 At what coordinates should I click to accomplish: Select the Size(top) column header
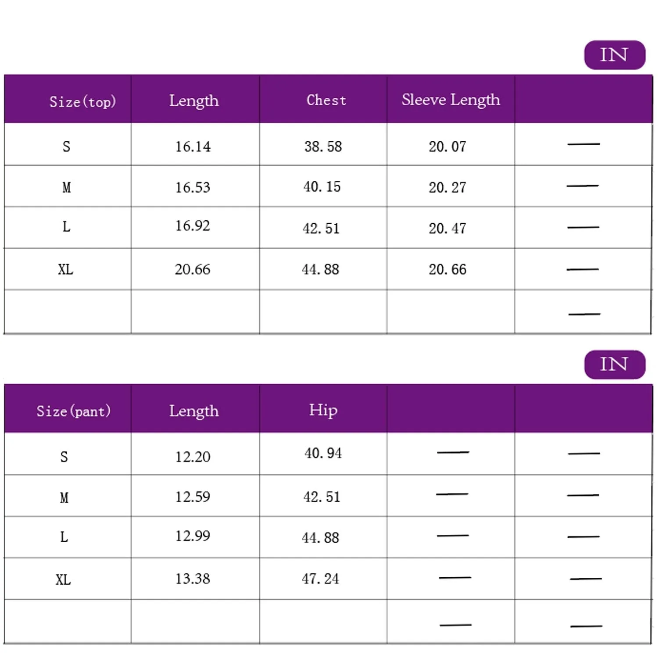tap(82, 101)
